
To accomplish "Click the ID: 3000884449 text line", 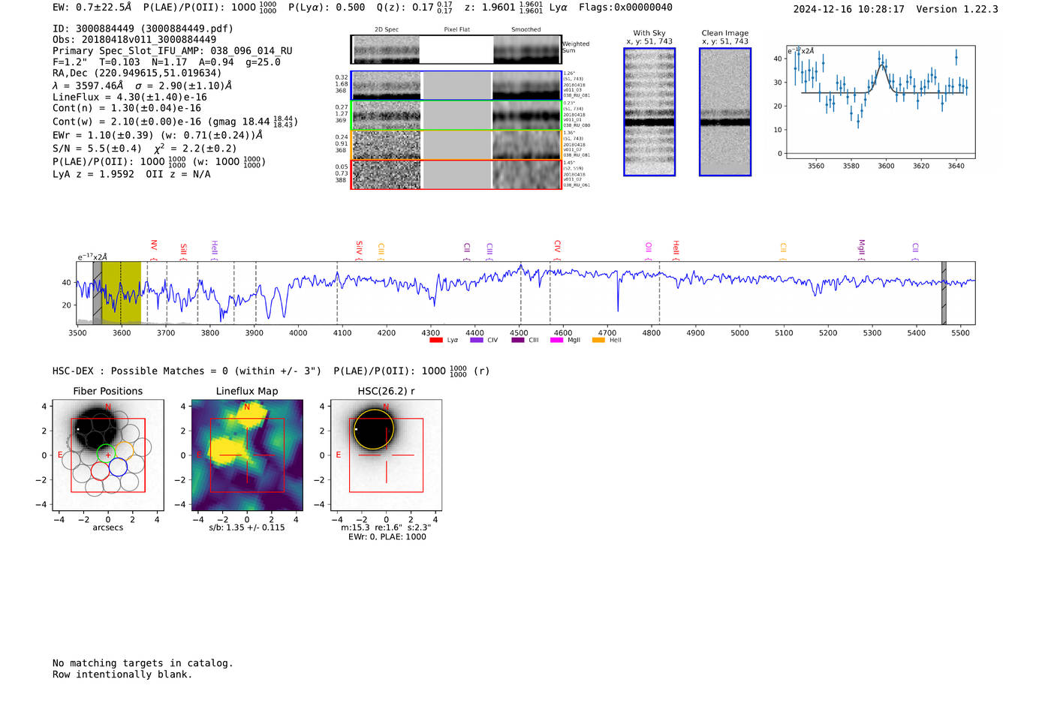I will click(143, 29).
